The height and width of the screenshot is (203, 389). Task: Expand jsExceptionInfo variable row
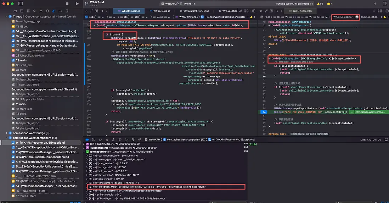84,148
